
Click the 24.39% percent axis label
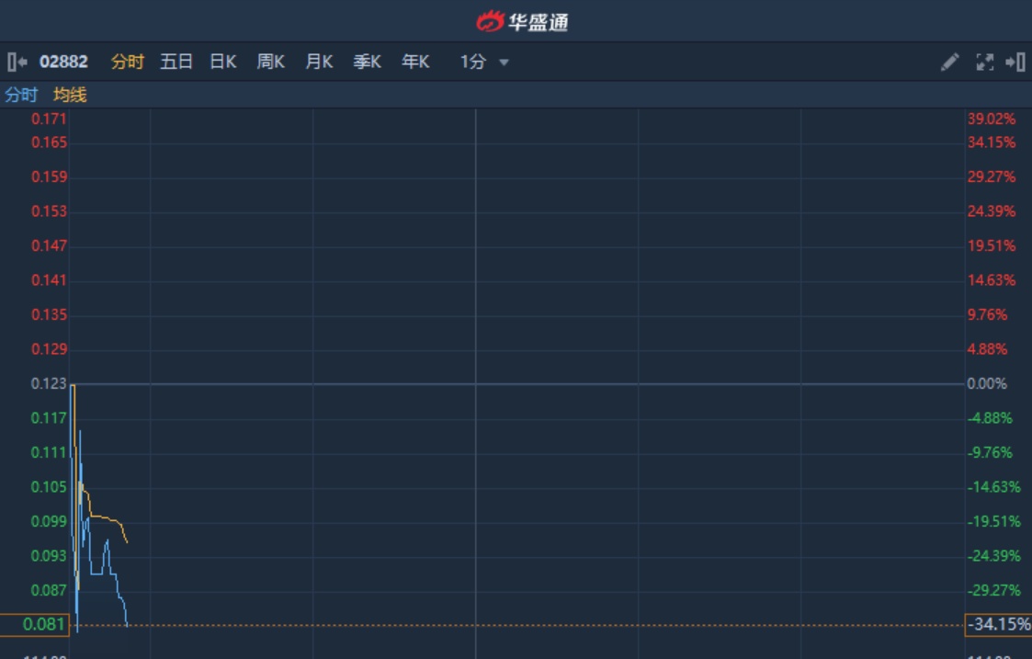tap(992, 210)
